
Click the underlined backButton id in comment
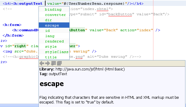pyautogui.click(x=120, y=14)
